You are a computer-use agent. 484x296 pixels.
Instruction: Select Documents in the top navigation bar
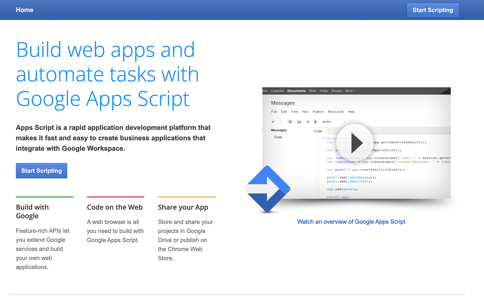(x=296, y=91)
